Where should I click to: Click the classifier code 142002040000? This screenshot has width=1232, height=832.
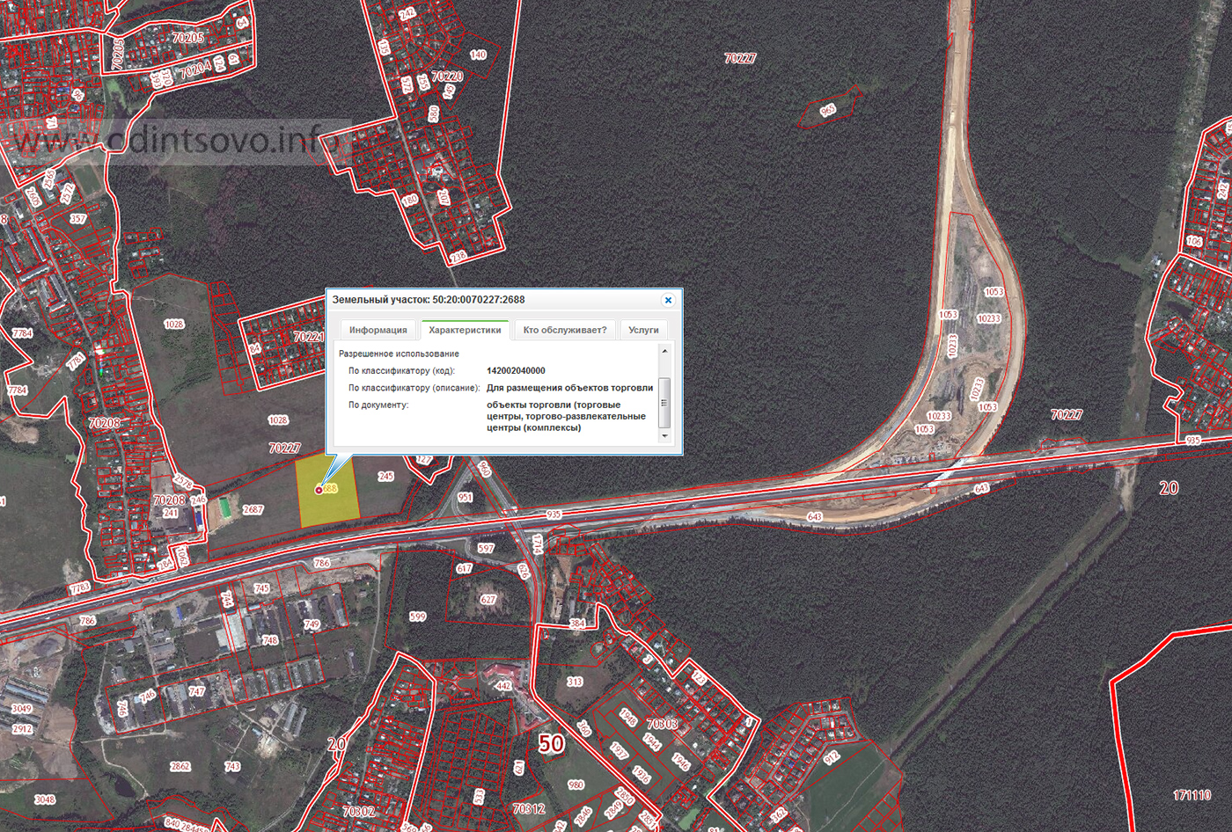tap(516, 371)
